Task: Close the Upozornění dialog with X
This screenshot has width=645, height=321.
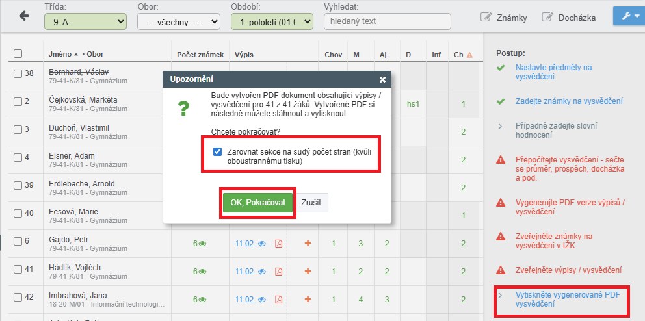Action: 382,79
